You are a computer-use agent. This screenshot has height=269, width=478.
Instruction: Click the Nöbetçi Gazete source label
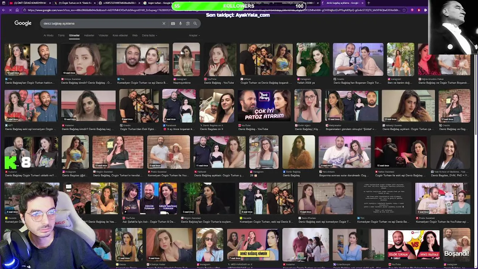394,126
